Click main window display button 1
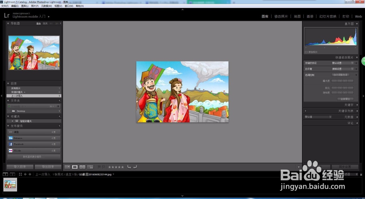Screen dimensions: 365x199 click(x=5, y=174)
